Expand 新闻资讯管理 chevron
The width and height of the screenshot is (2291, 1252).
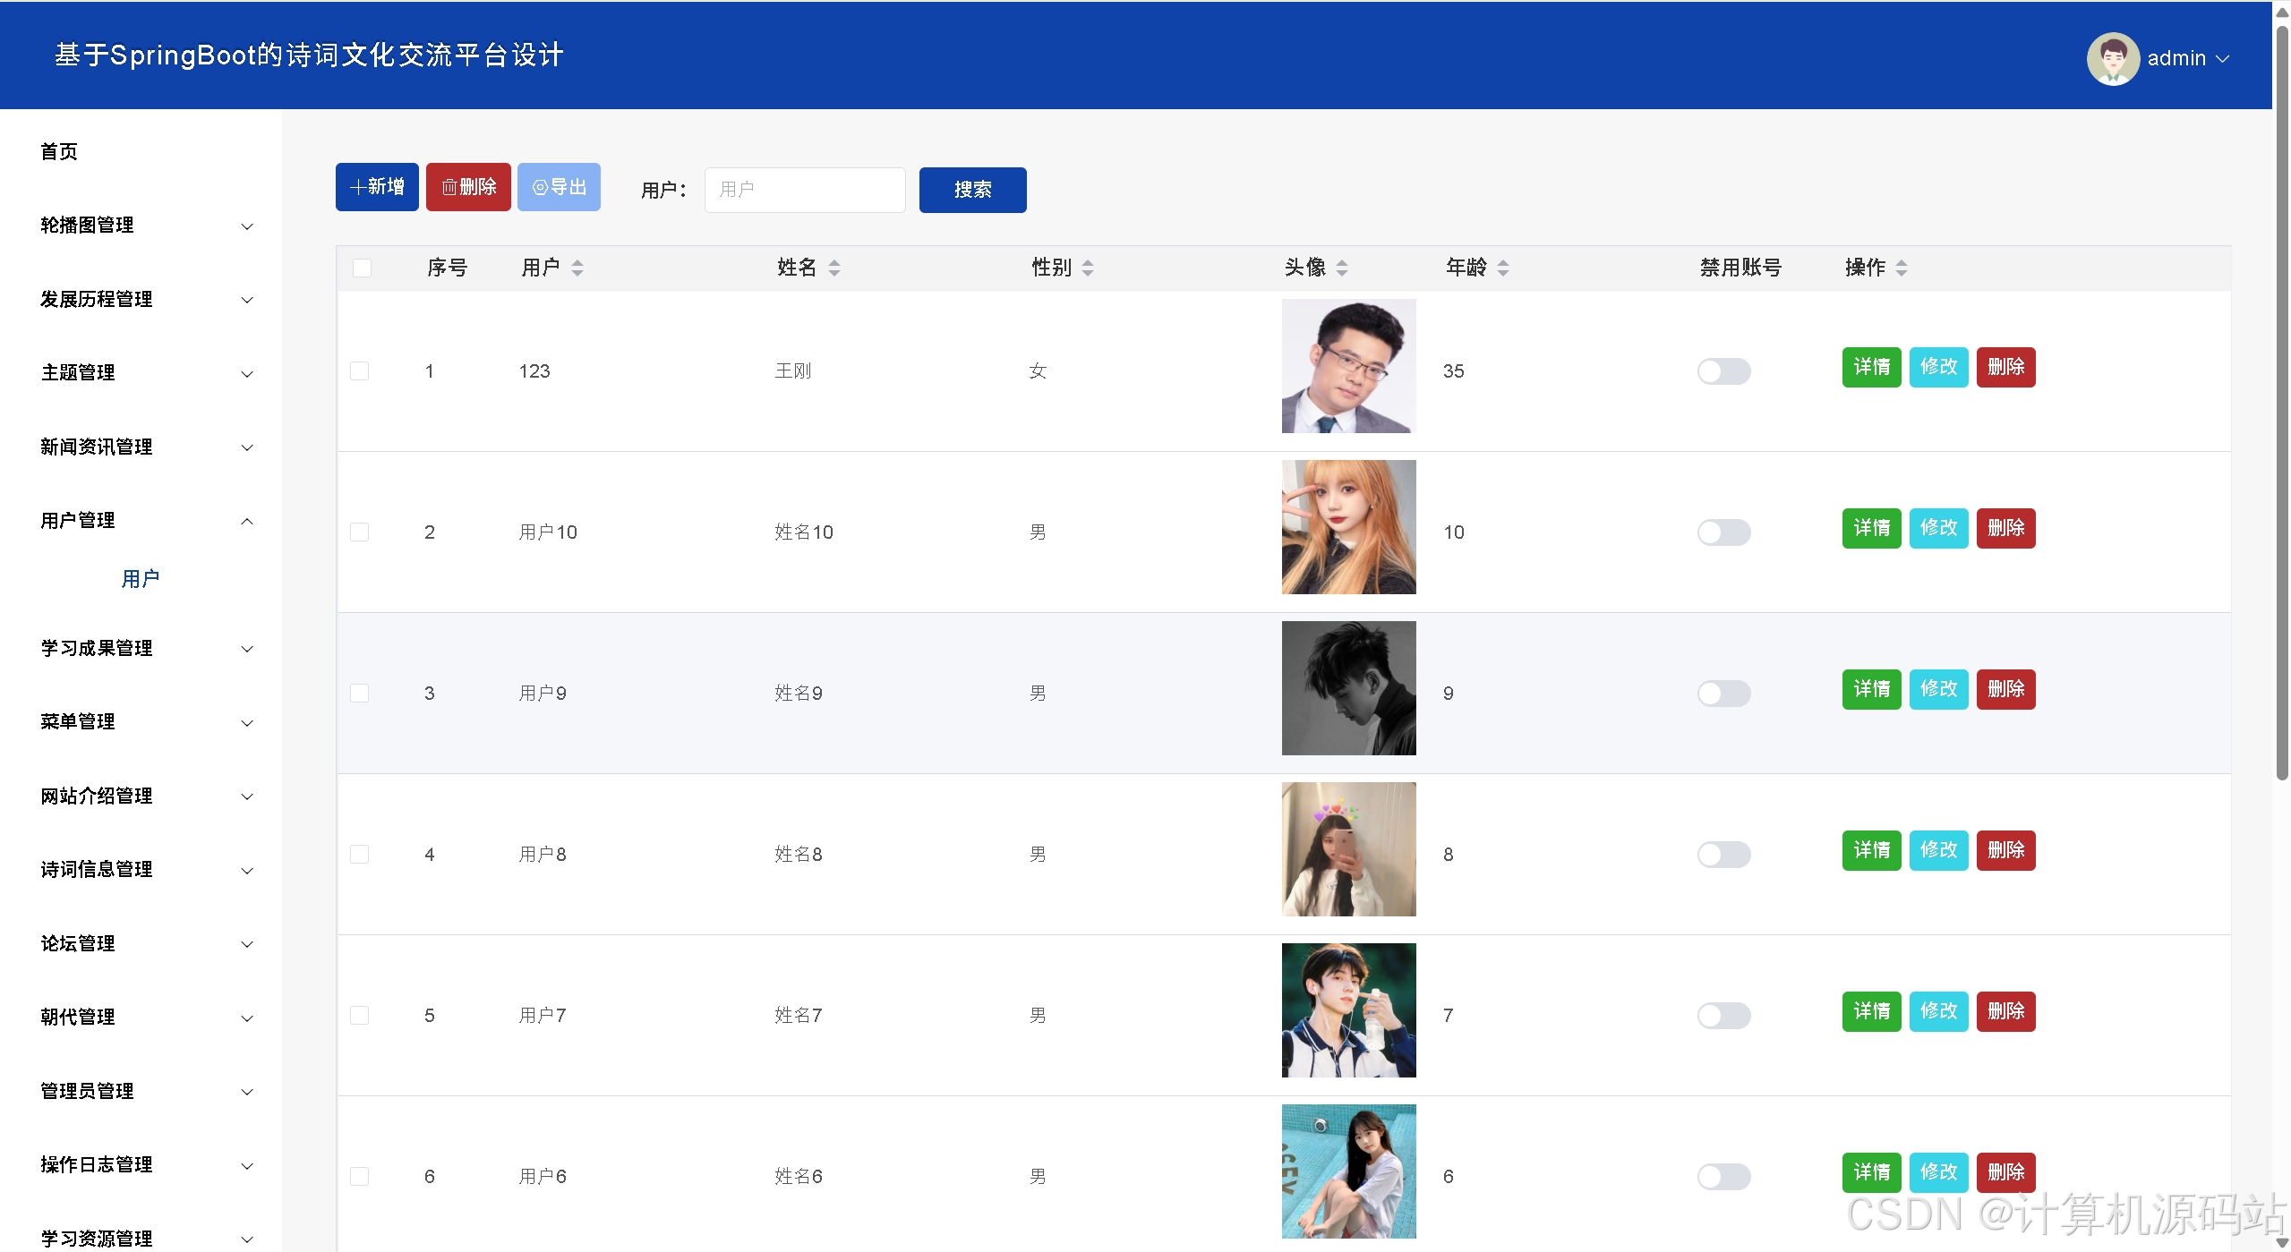point(247,447)
